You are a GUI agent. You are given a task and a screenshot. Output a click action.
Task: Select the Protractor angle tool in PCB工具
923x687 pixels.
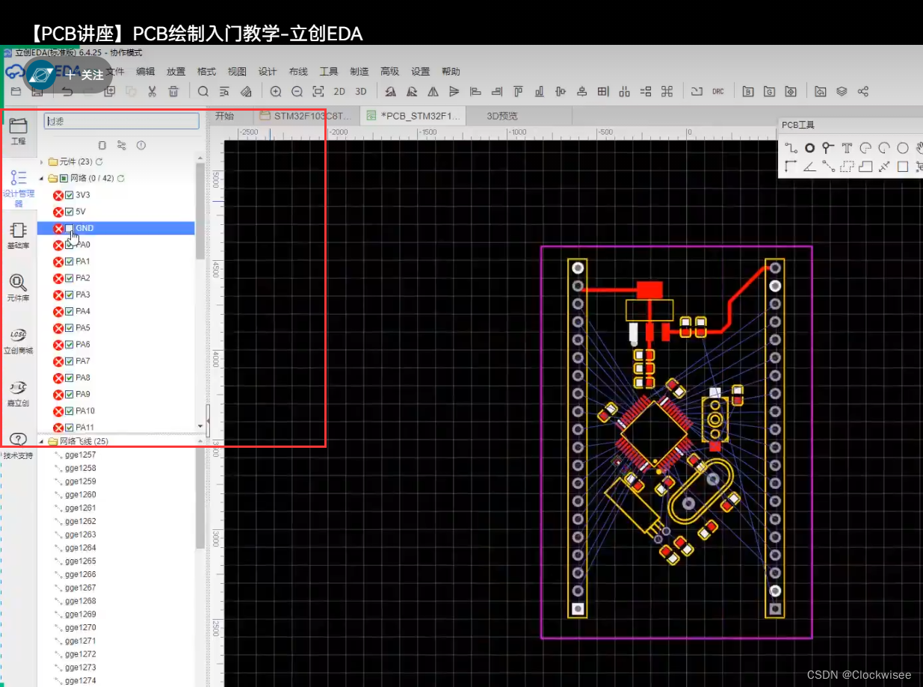(809, 167)
